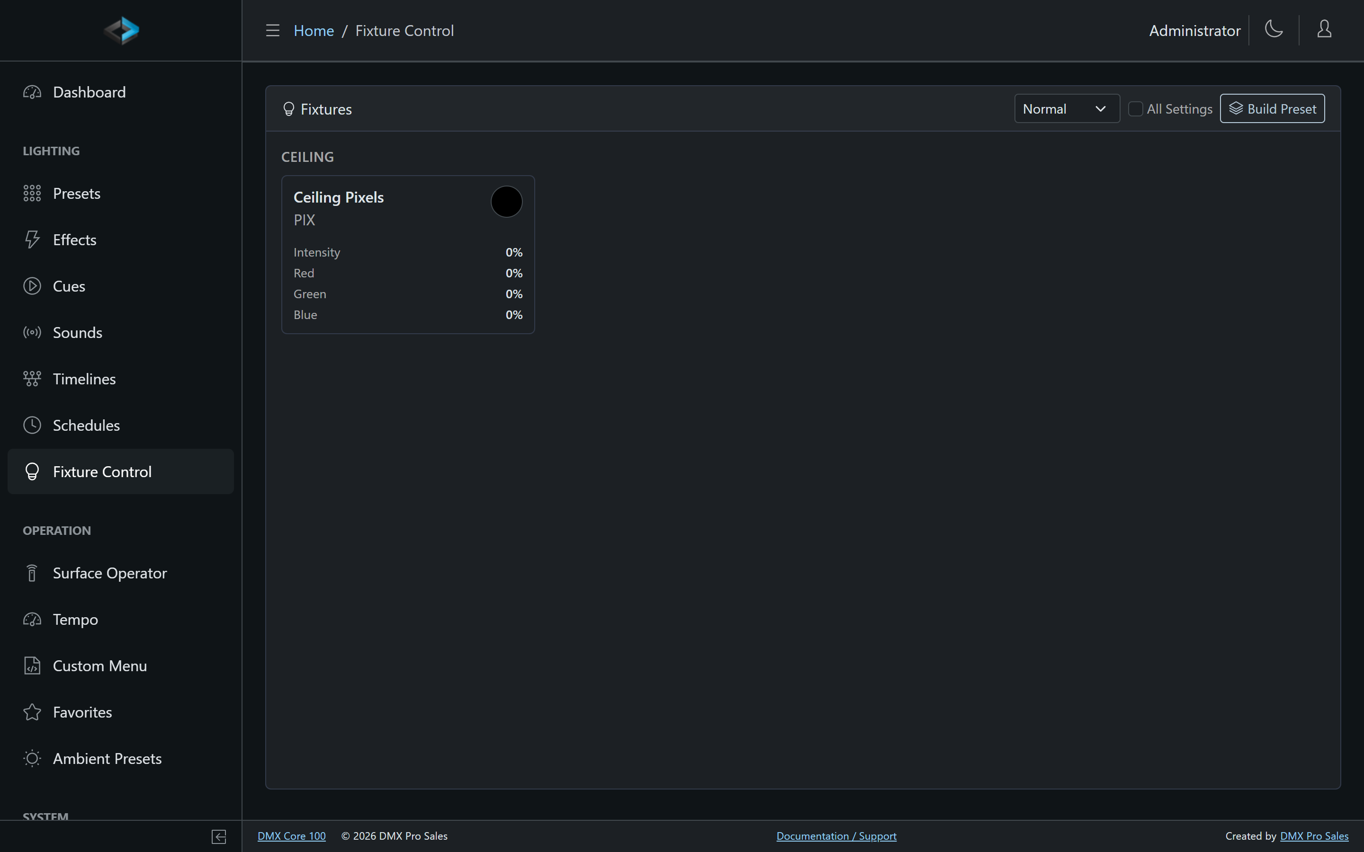
Task: Open Custom Menu
Action: click(121, 666)
